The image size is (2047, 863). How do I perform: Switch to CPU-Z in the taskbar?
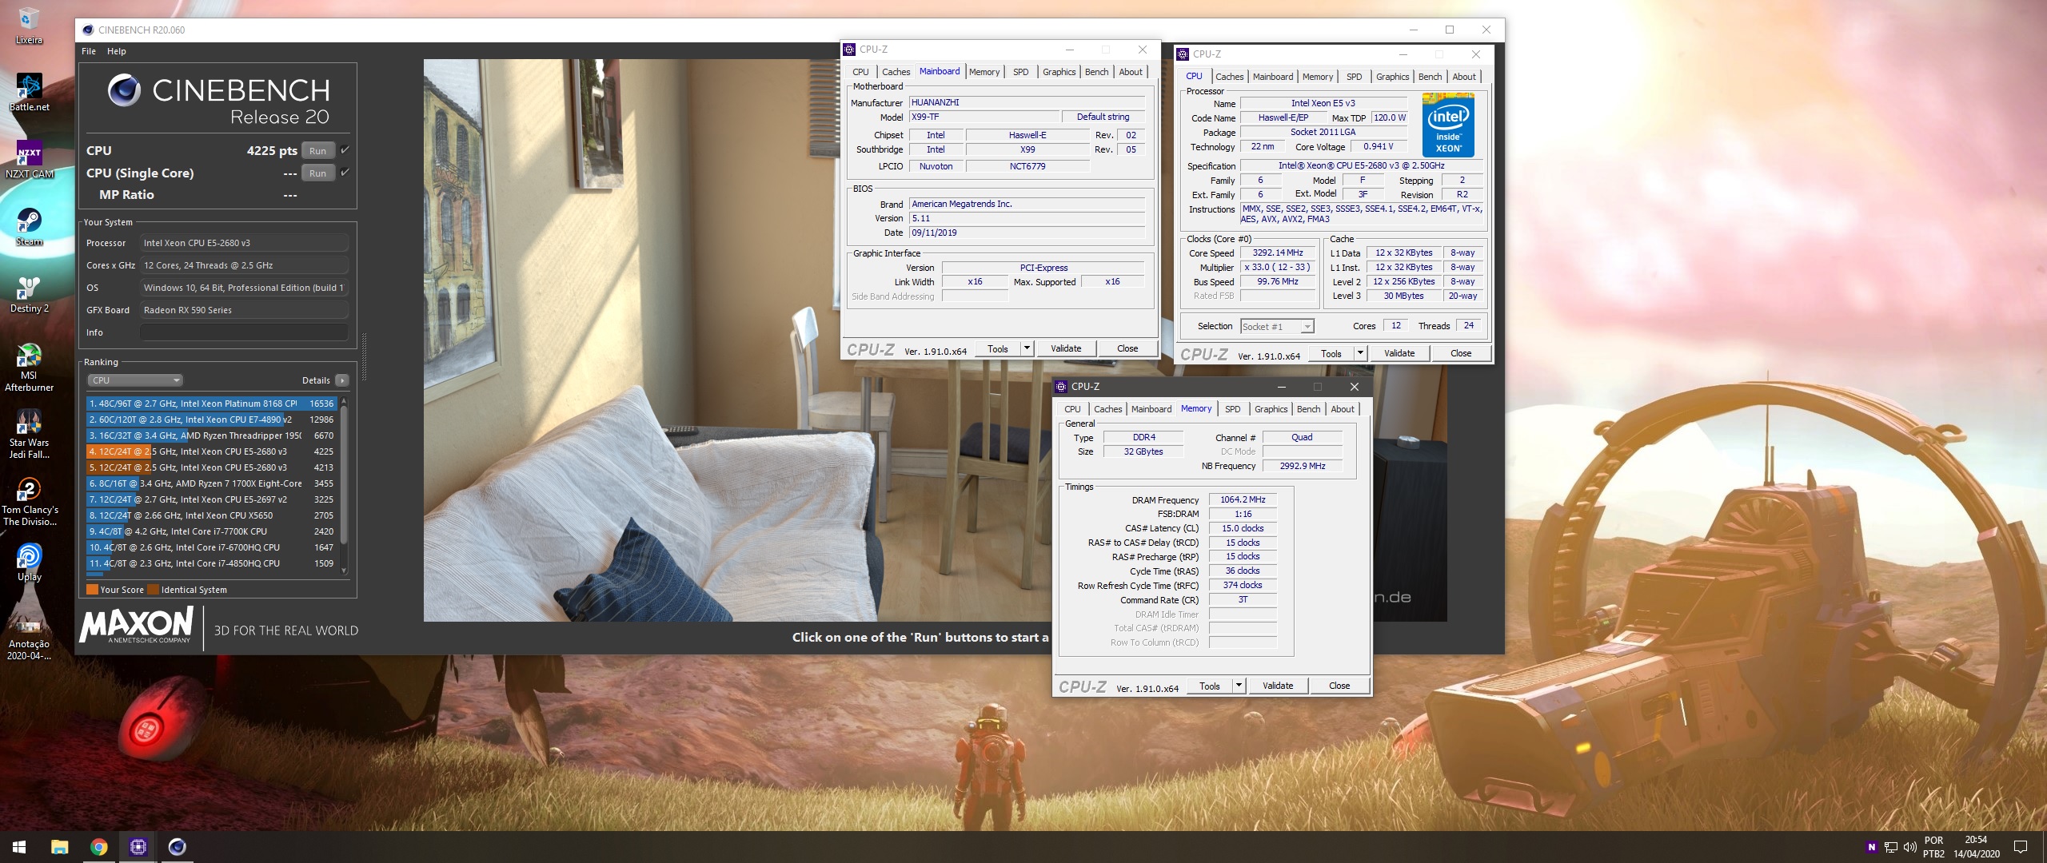click(x=138, y=847)
